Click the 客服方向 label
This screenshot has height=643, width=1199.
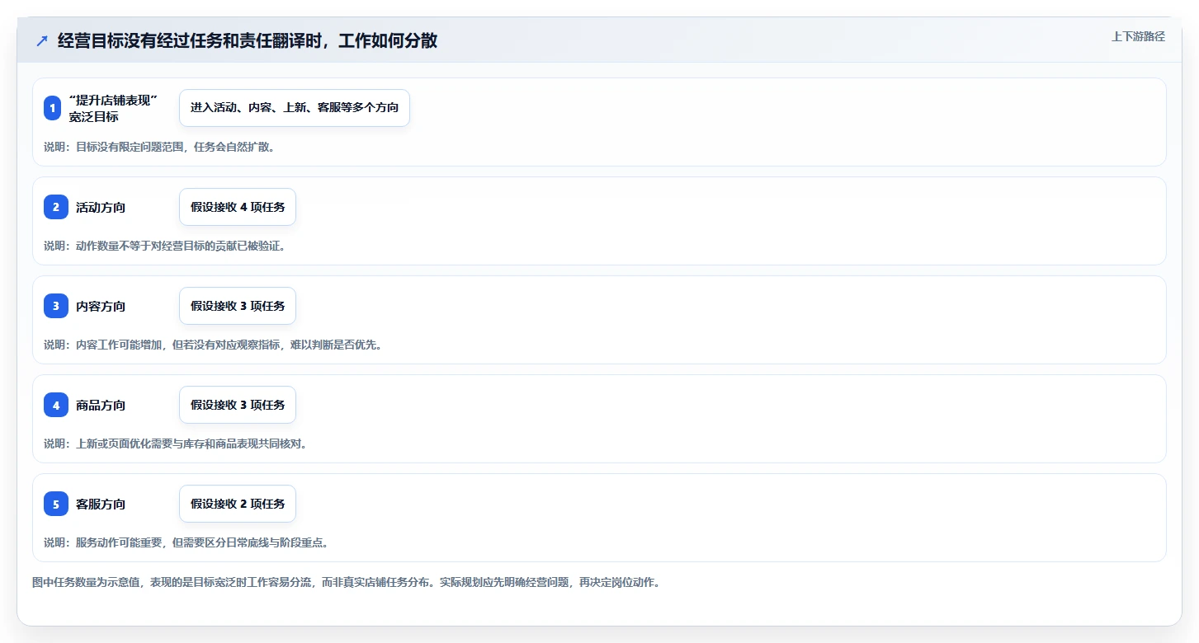coord(101,504)
